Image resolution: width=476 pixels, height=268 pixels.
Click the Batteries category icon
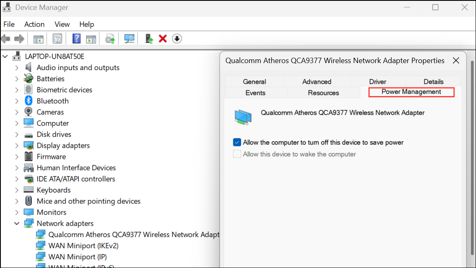tap(28, 78)
